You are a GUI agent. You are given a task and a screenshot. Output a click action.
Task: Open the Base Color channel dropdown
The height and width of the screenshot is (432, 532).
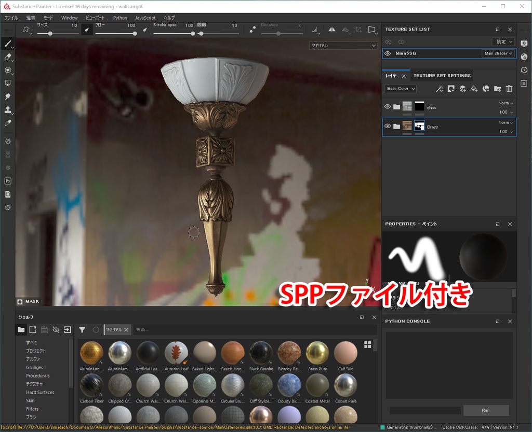(401, 89)
